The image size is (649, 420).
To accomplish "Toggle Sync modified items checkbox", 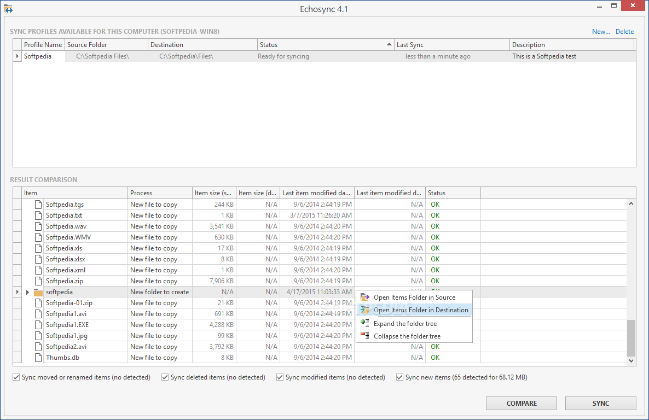I will [280, 377].
